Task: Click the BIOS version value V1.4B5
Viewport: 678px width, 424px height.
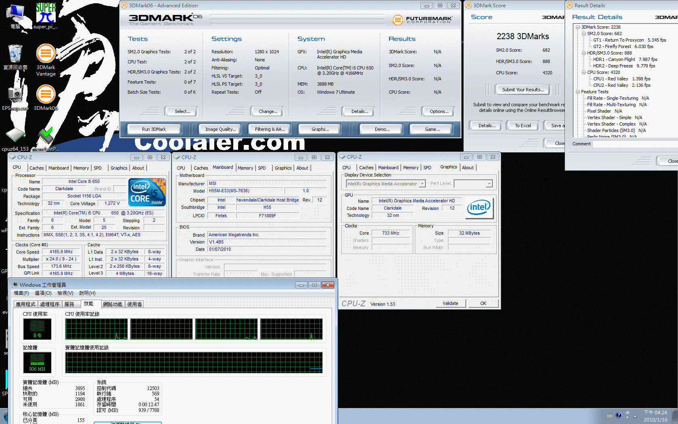Action: [267, 242]
